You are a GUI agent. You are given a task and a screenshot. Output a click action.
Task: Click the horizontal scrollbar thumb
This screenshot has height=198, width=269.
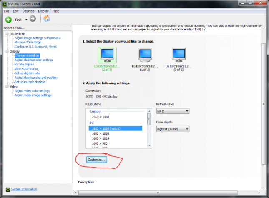[x=158, y=193]
